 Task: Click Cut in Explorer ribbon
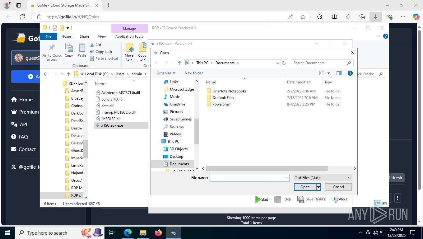pyautogui.click(x=95, y=45)
